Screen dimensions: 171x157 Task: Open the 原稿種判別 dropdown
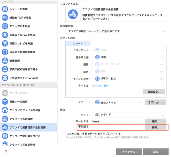click(116, 32)
